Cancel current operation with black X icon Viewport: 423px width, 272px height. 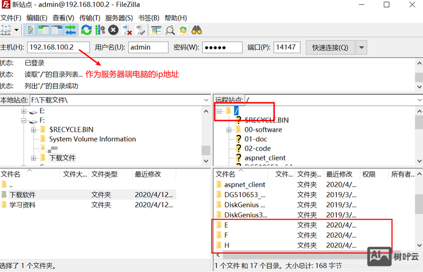pyautogui.click(x=113, y=30)
